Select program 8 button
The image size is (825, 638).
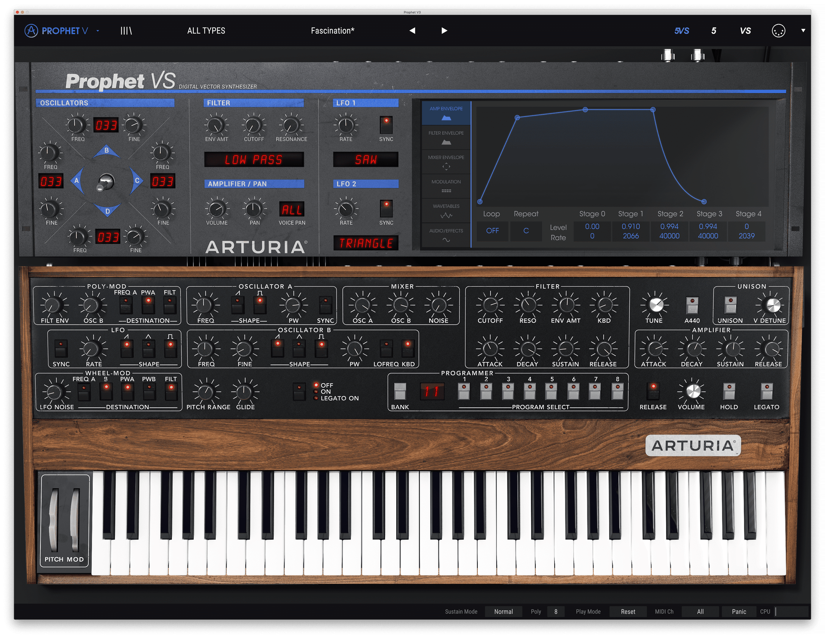(617, 391)
